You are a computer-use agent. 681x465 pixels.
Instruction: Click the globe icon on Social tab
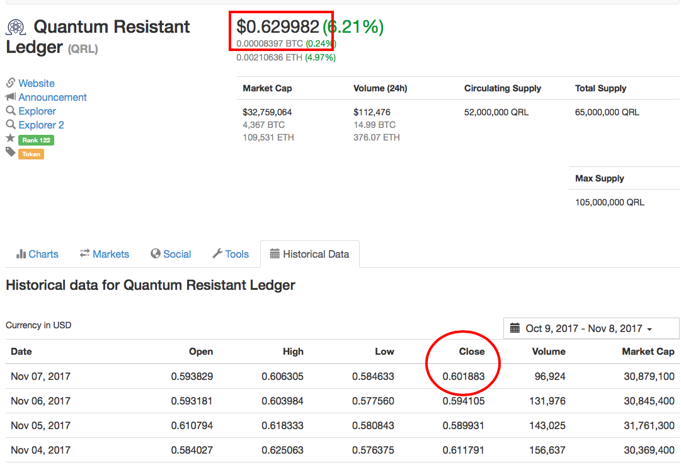(156, 253)
